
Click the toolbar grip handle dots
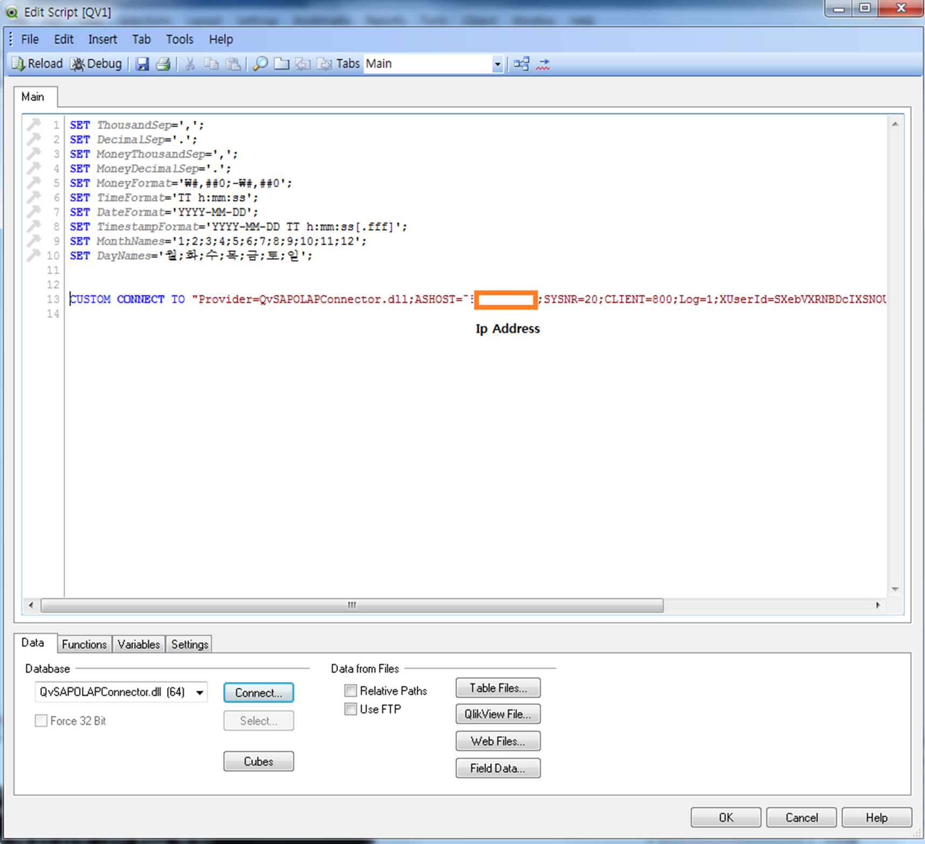coord(10,39)
